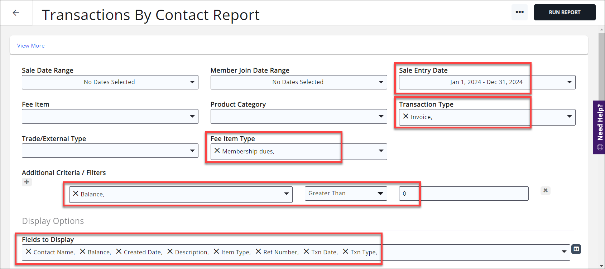Screen dimensions: 605x269
Task: Remove Contact Name from displayed fields
Action: pyautogui.click(x=29, y=251)
